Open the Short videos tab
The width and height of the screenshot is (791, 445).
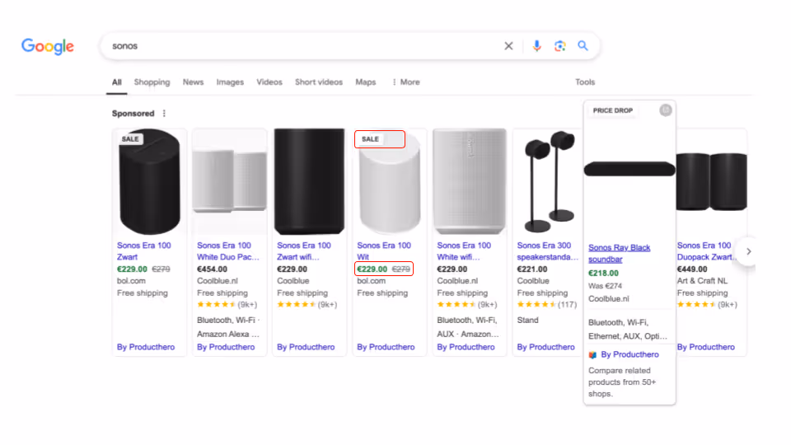point(319,82)
